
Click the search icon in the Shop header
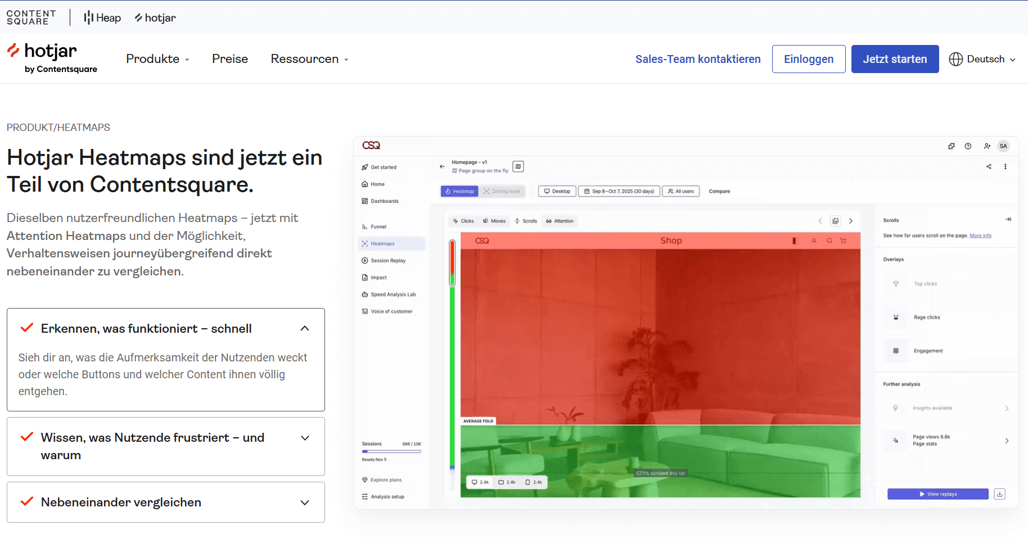(x=829, y=241)
